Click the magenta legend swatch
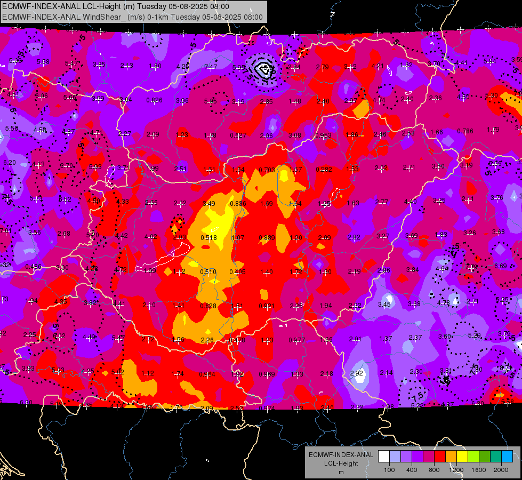 pos(429,457)
